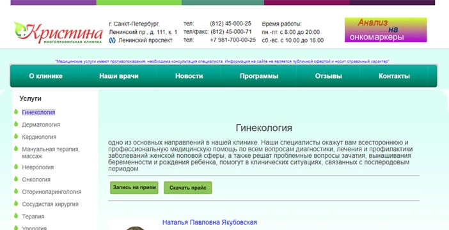Click the leaf bullet next to Неврология

[x=16, y=166]
